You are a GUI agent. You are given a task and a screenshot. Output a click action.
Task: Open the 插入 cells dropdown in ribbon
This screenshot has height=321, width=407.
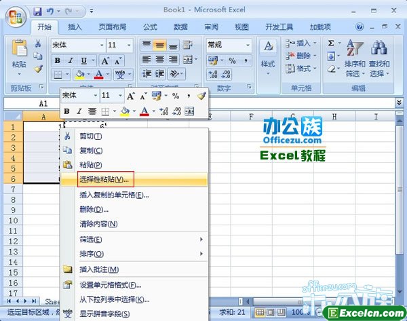coord(301,43)
